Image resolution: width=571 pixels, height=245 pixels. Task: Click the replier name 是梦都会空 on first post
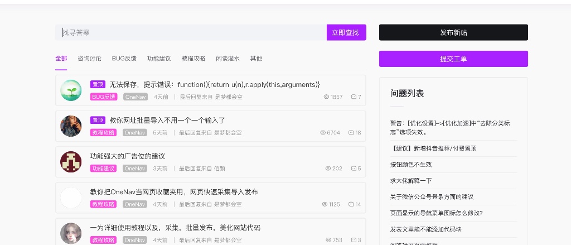(x=229, y=97)
